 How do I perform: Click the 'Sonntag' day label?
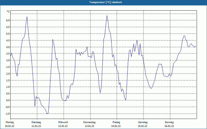tap(169, 122)
